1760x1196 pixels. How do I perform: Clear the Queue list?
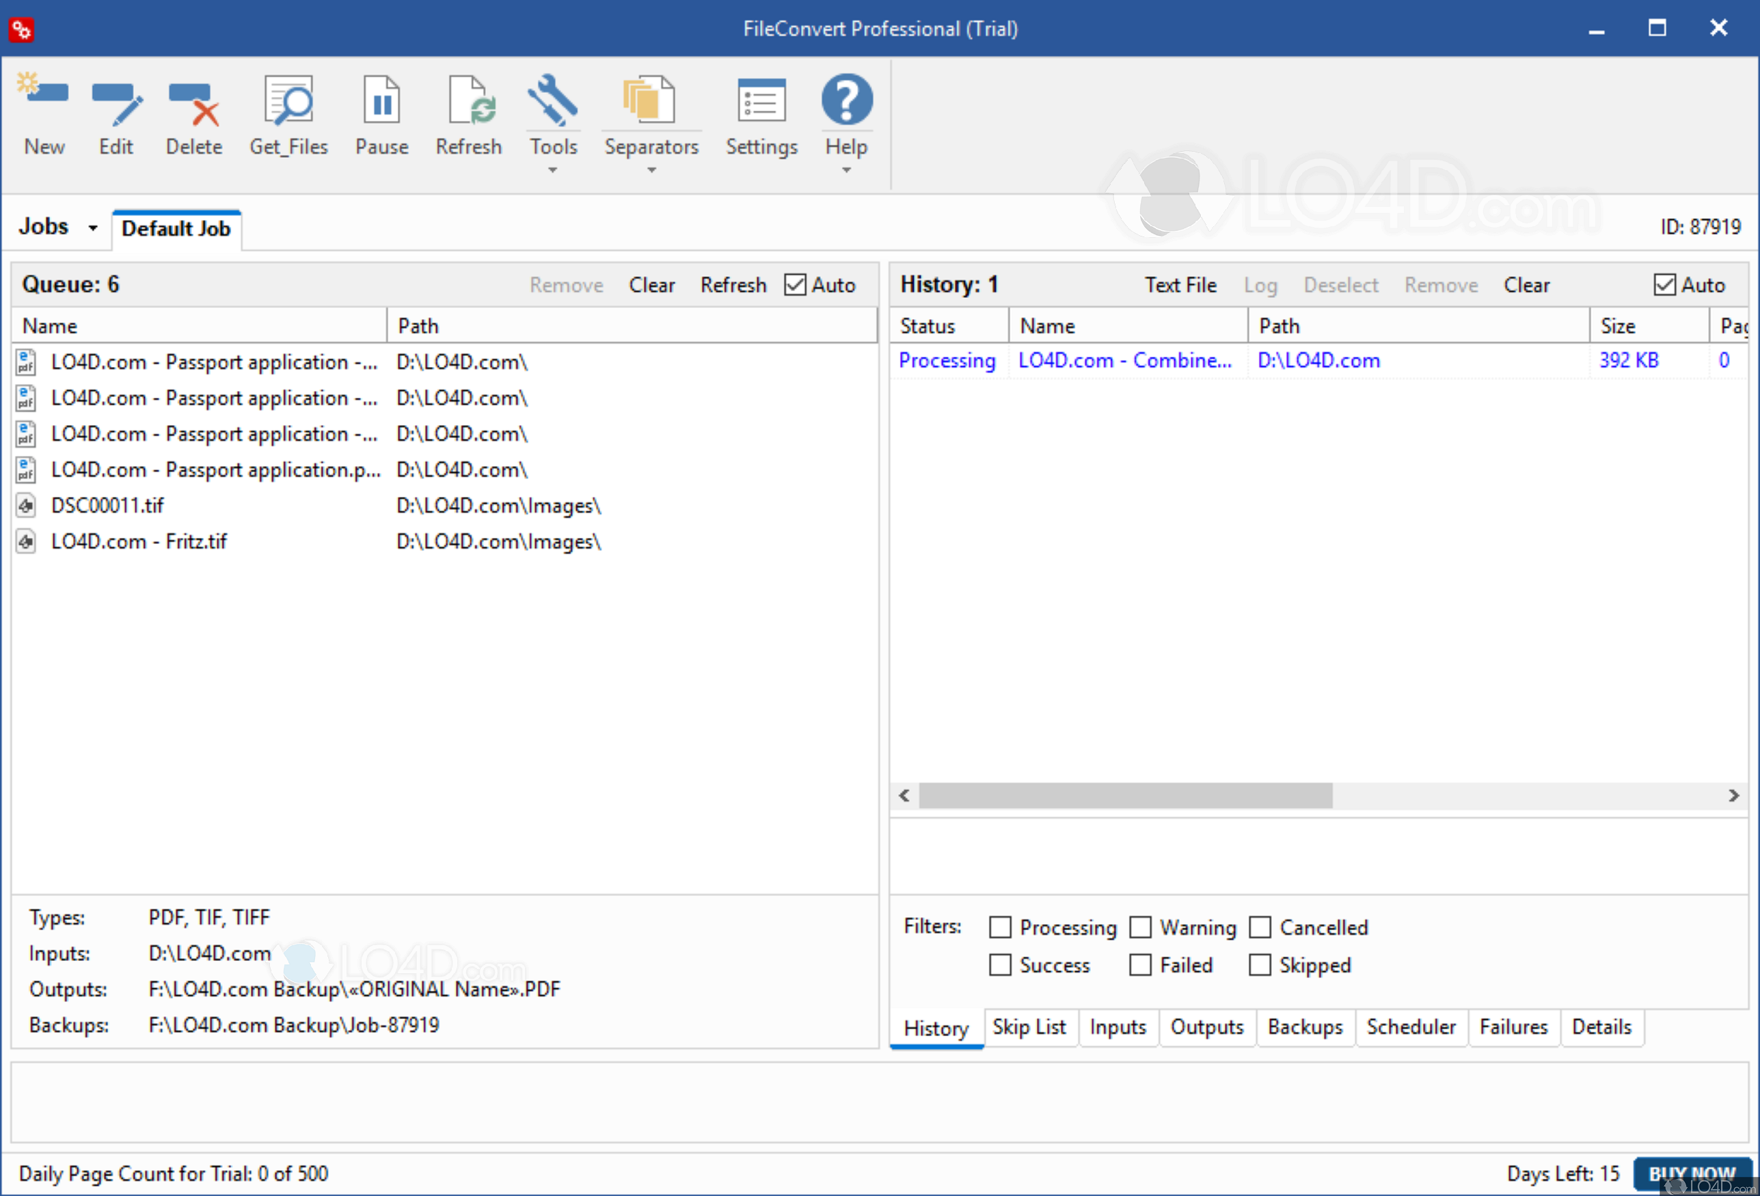[651, 285]
